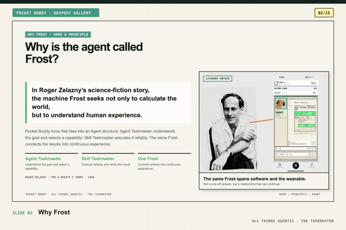Click the Pocket Buddy · Devpost Gallery banner
This screenshot has width=346, height=230.
point(56,13)
